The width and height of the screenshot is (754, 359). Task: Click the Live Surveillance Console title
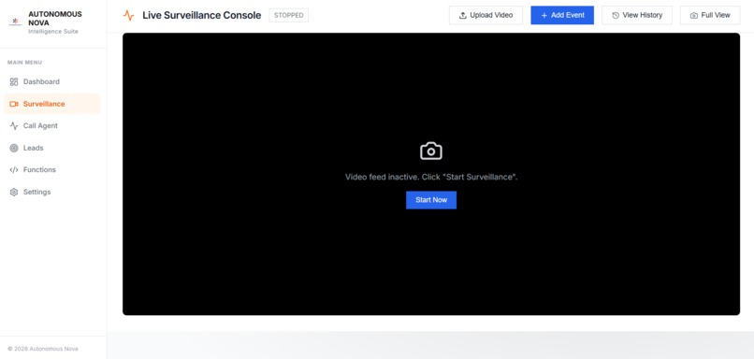click(201, 15)
